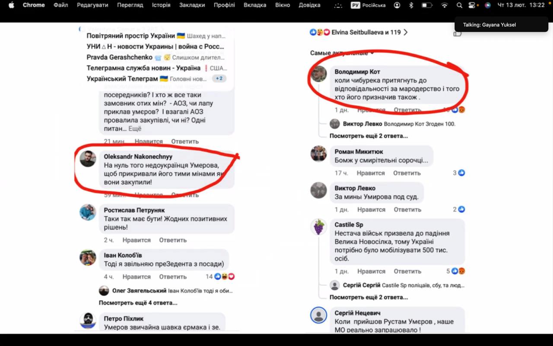Click Ответить under Ростислав Петруняк's comment
Image resolution: width=553 pixels, height=346 pixels.
[x=173, y=240]
